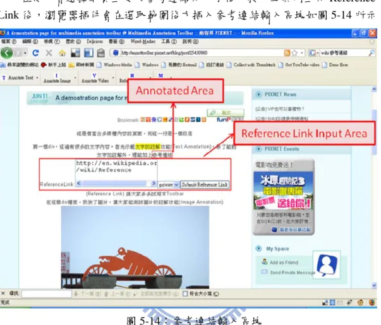Click the M toolbar button

tap(160, 76)
